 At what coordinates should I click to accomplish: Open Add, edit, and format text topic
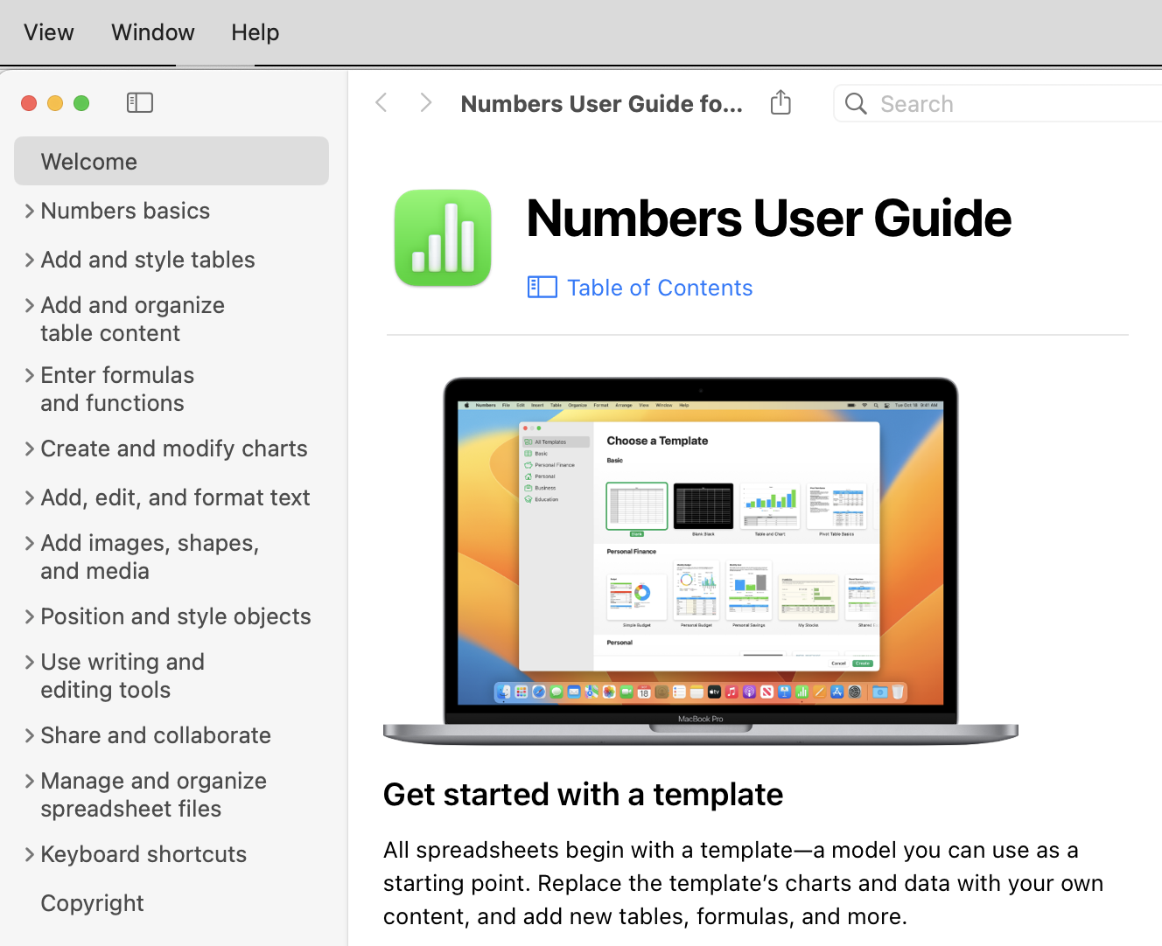(x=175, y=497)
